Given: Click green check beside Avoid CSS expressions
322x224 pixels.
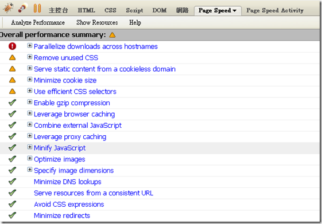Looking at the screenshot, I should tap(12, 204).
